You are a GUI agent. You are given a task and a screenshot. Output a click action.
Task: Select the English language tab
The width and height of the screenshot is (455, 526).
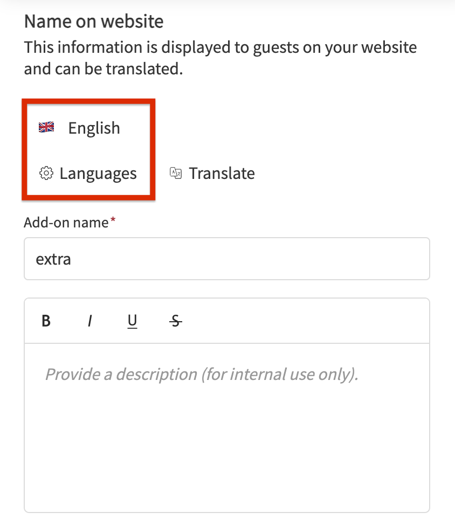tap(94, 128)
